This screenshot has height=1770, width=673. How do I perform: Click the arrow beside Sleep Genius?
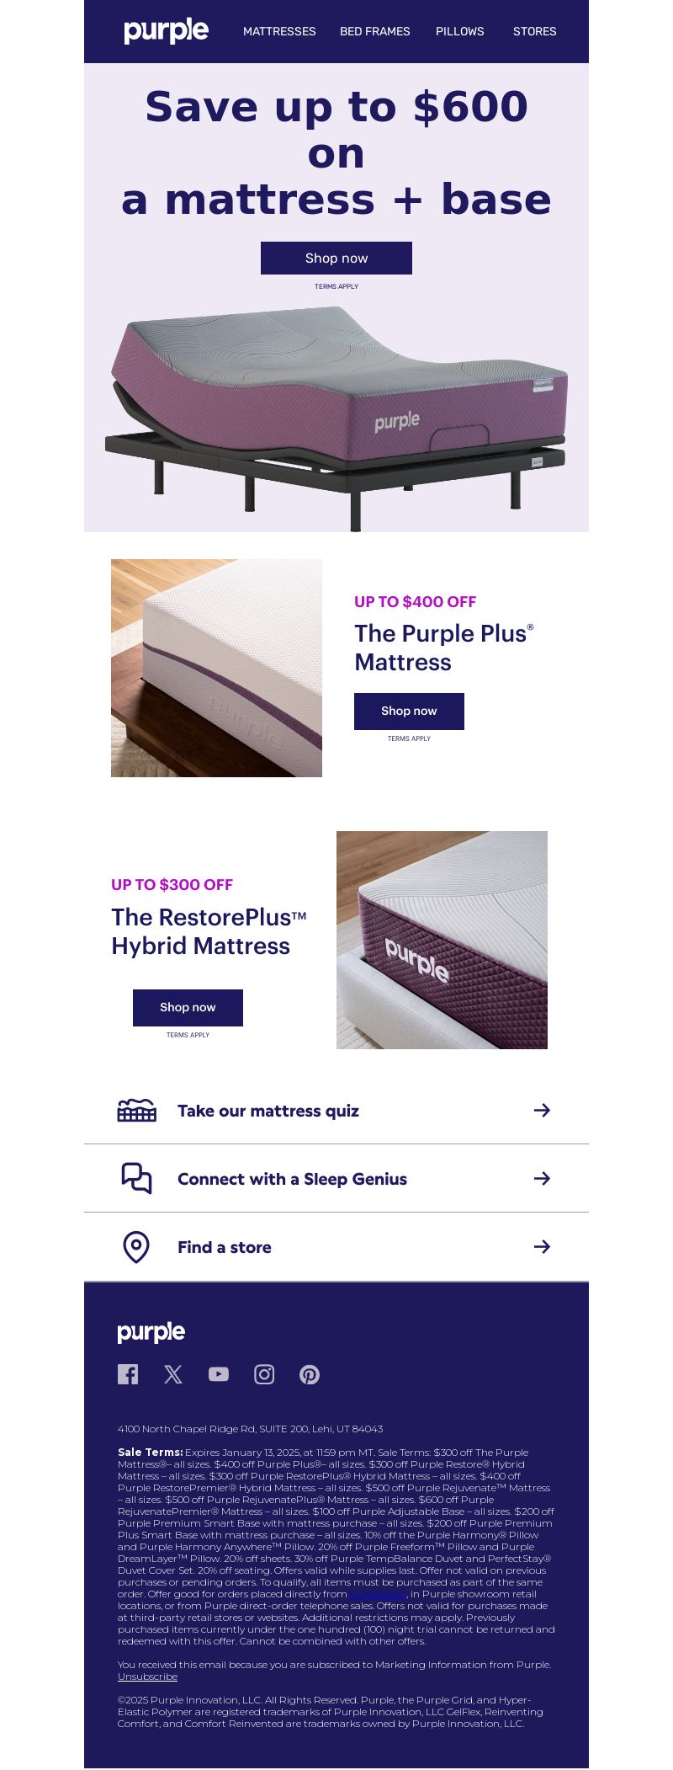coord(542,1178)
